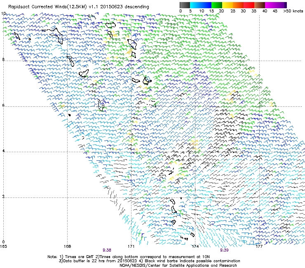
Task: Click the yellow 20-25 knots legend swatch
Action: (x=228, y=5)
